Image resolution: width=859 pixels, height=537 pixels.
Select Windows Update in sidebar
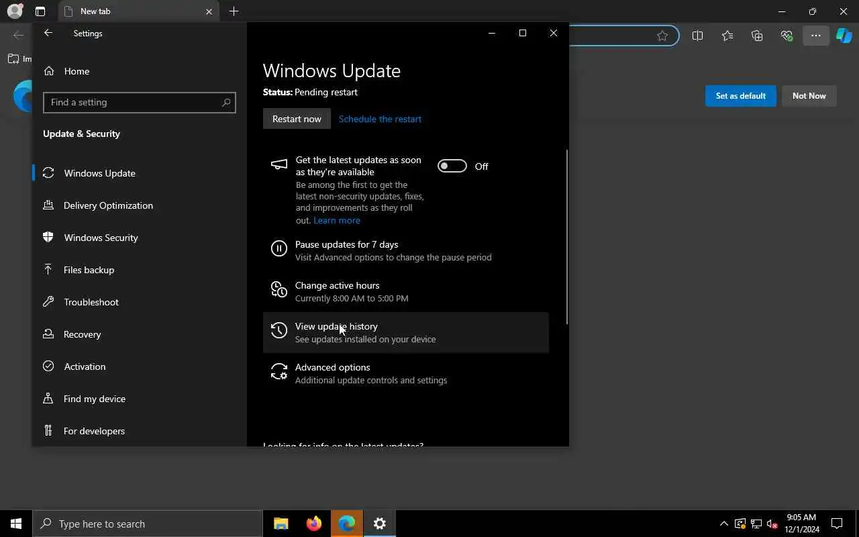tap(140, 173)
